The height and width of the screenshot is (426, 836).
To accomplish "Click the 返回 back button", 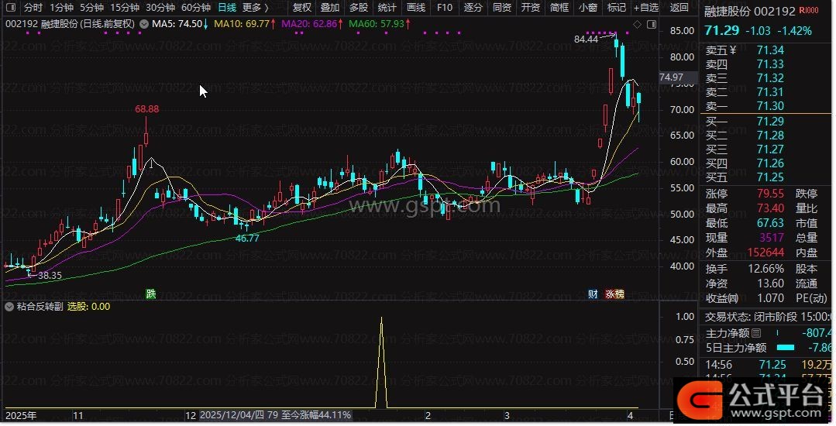I will 679,8.
